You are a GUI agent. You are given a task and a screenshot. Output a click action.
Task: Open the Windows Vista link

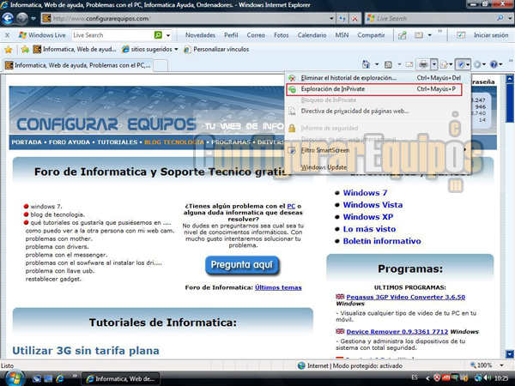coord(373,205)
